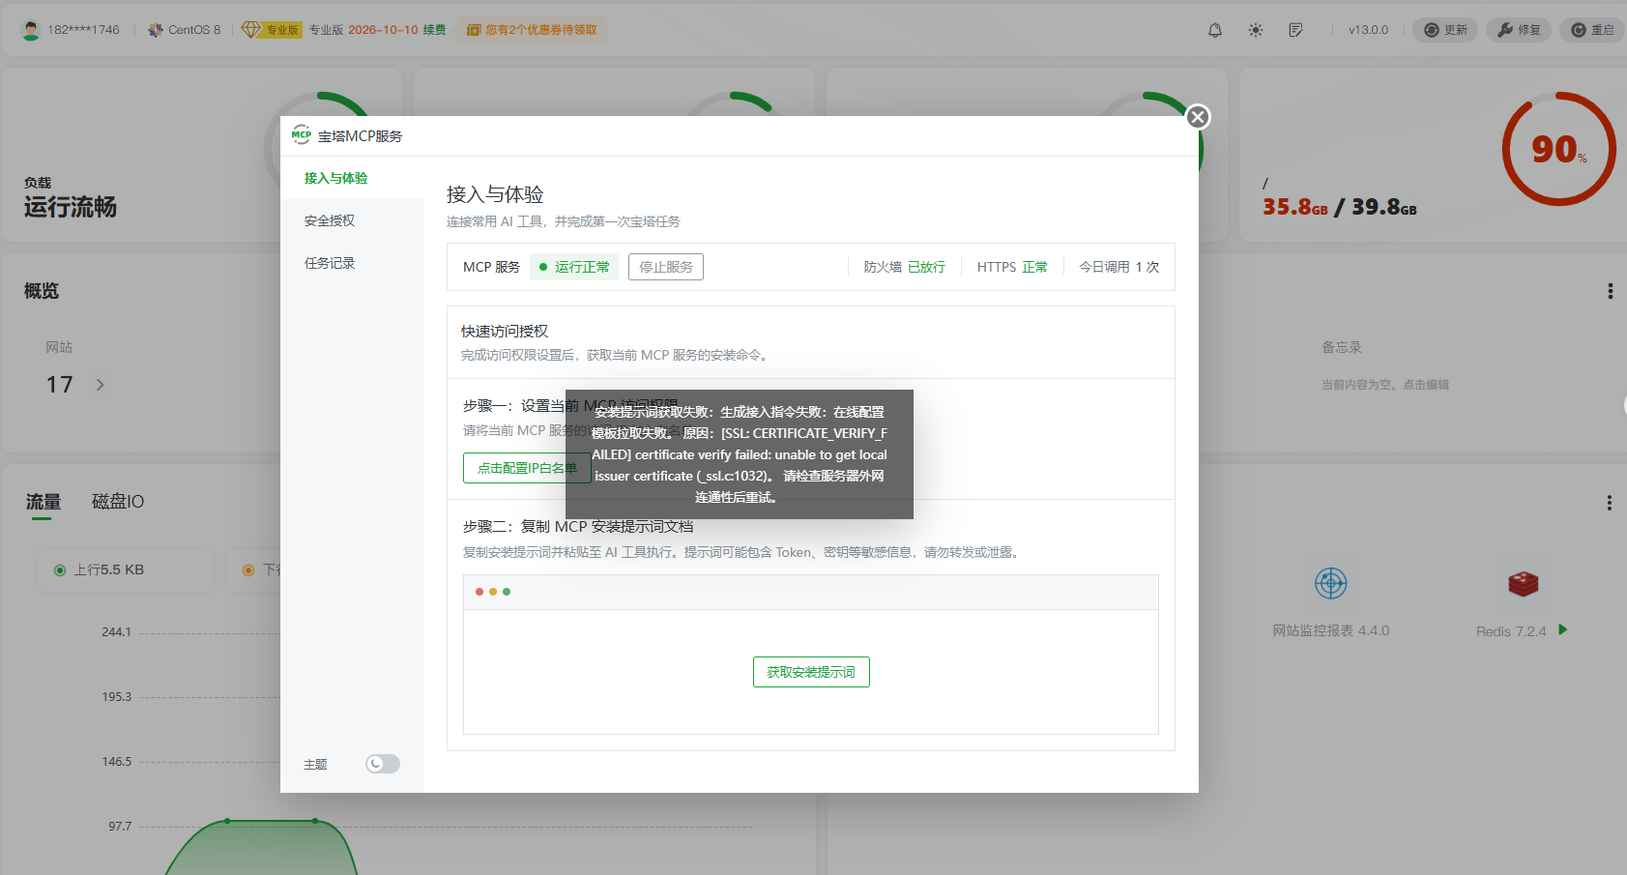Open the software panel three-dot menu
This screenshot has height=875, width=1627.
1610,503
